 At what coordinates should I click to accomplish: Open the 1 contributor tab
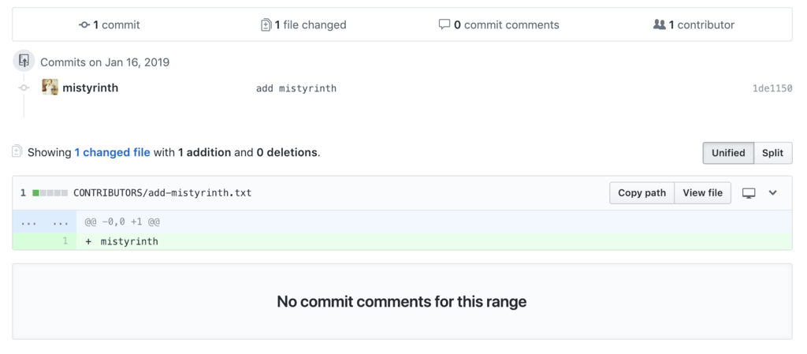point(694,25)
